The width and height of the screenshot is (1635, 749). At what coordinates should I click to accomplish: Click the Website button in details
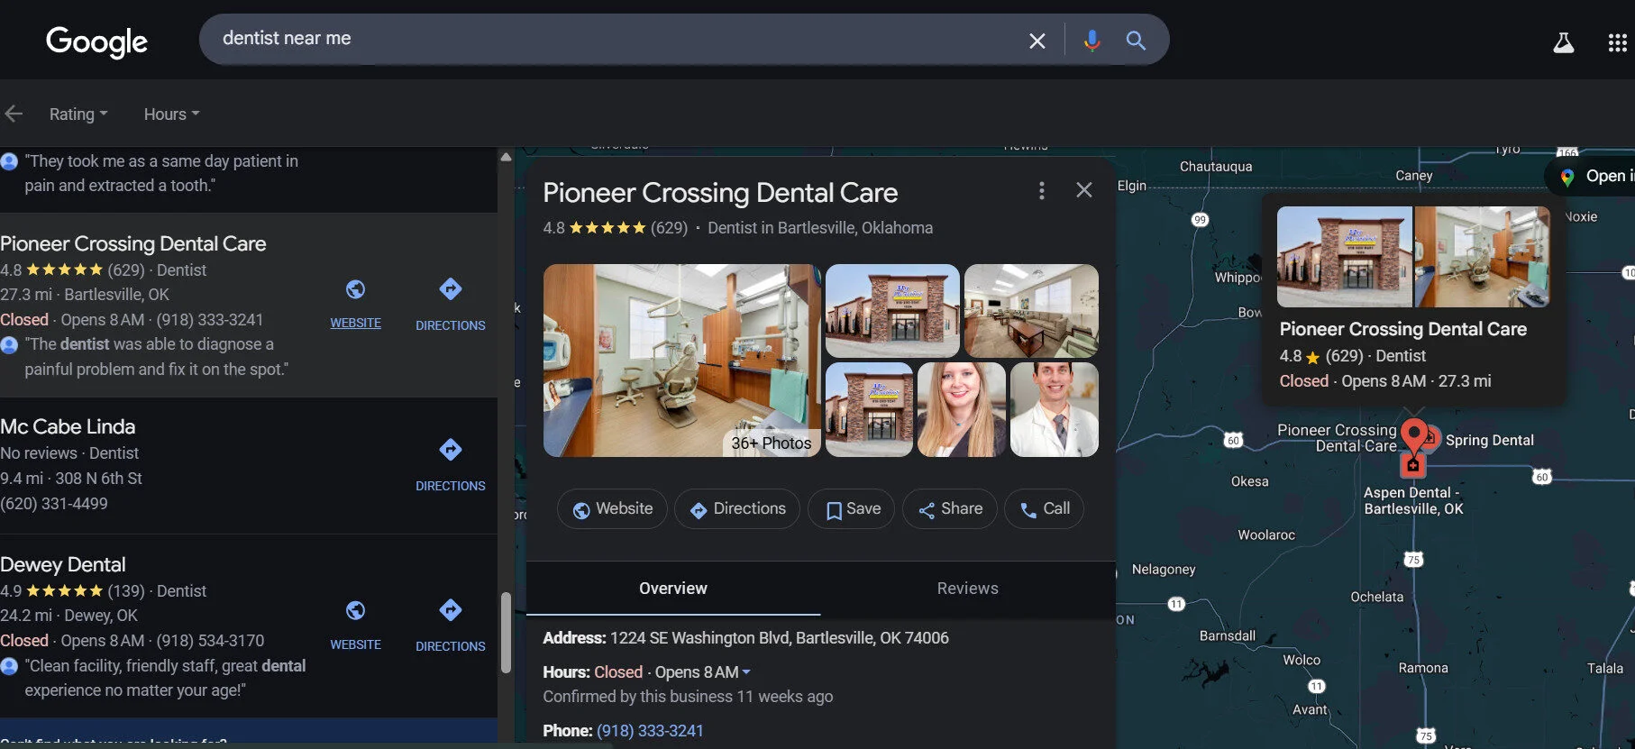(x=612, y=509)
